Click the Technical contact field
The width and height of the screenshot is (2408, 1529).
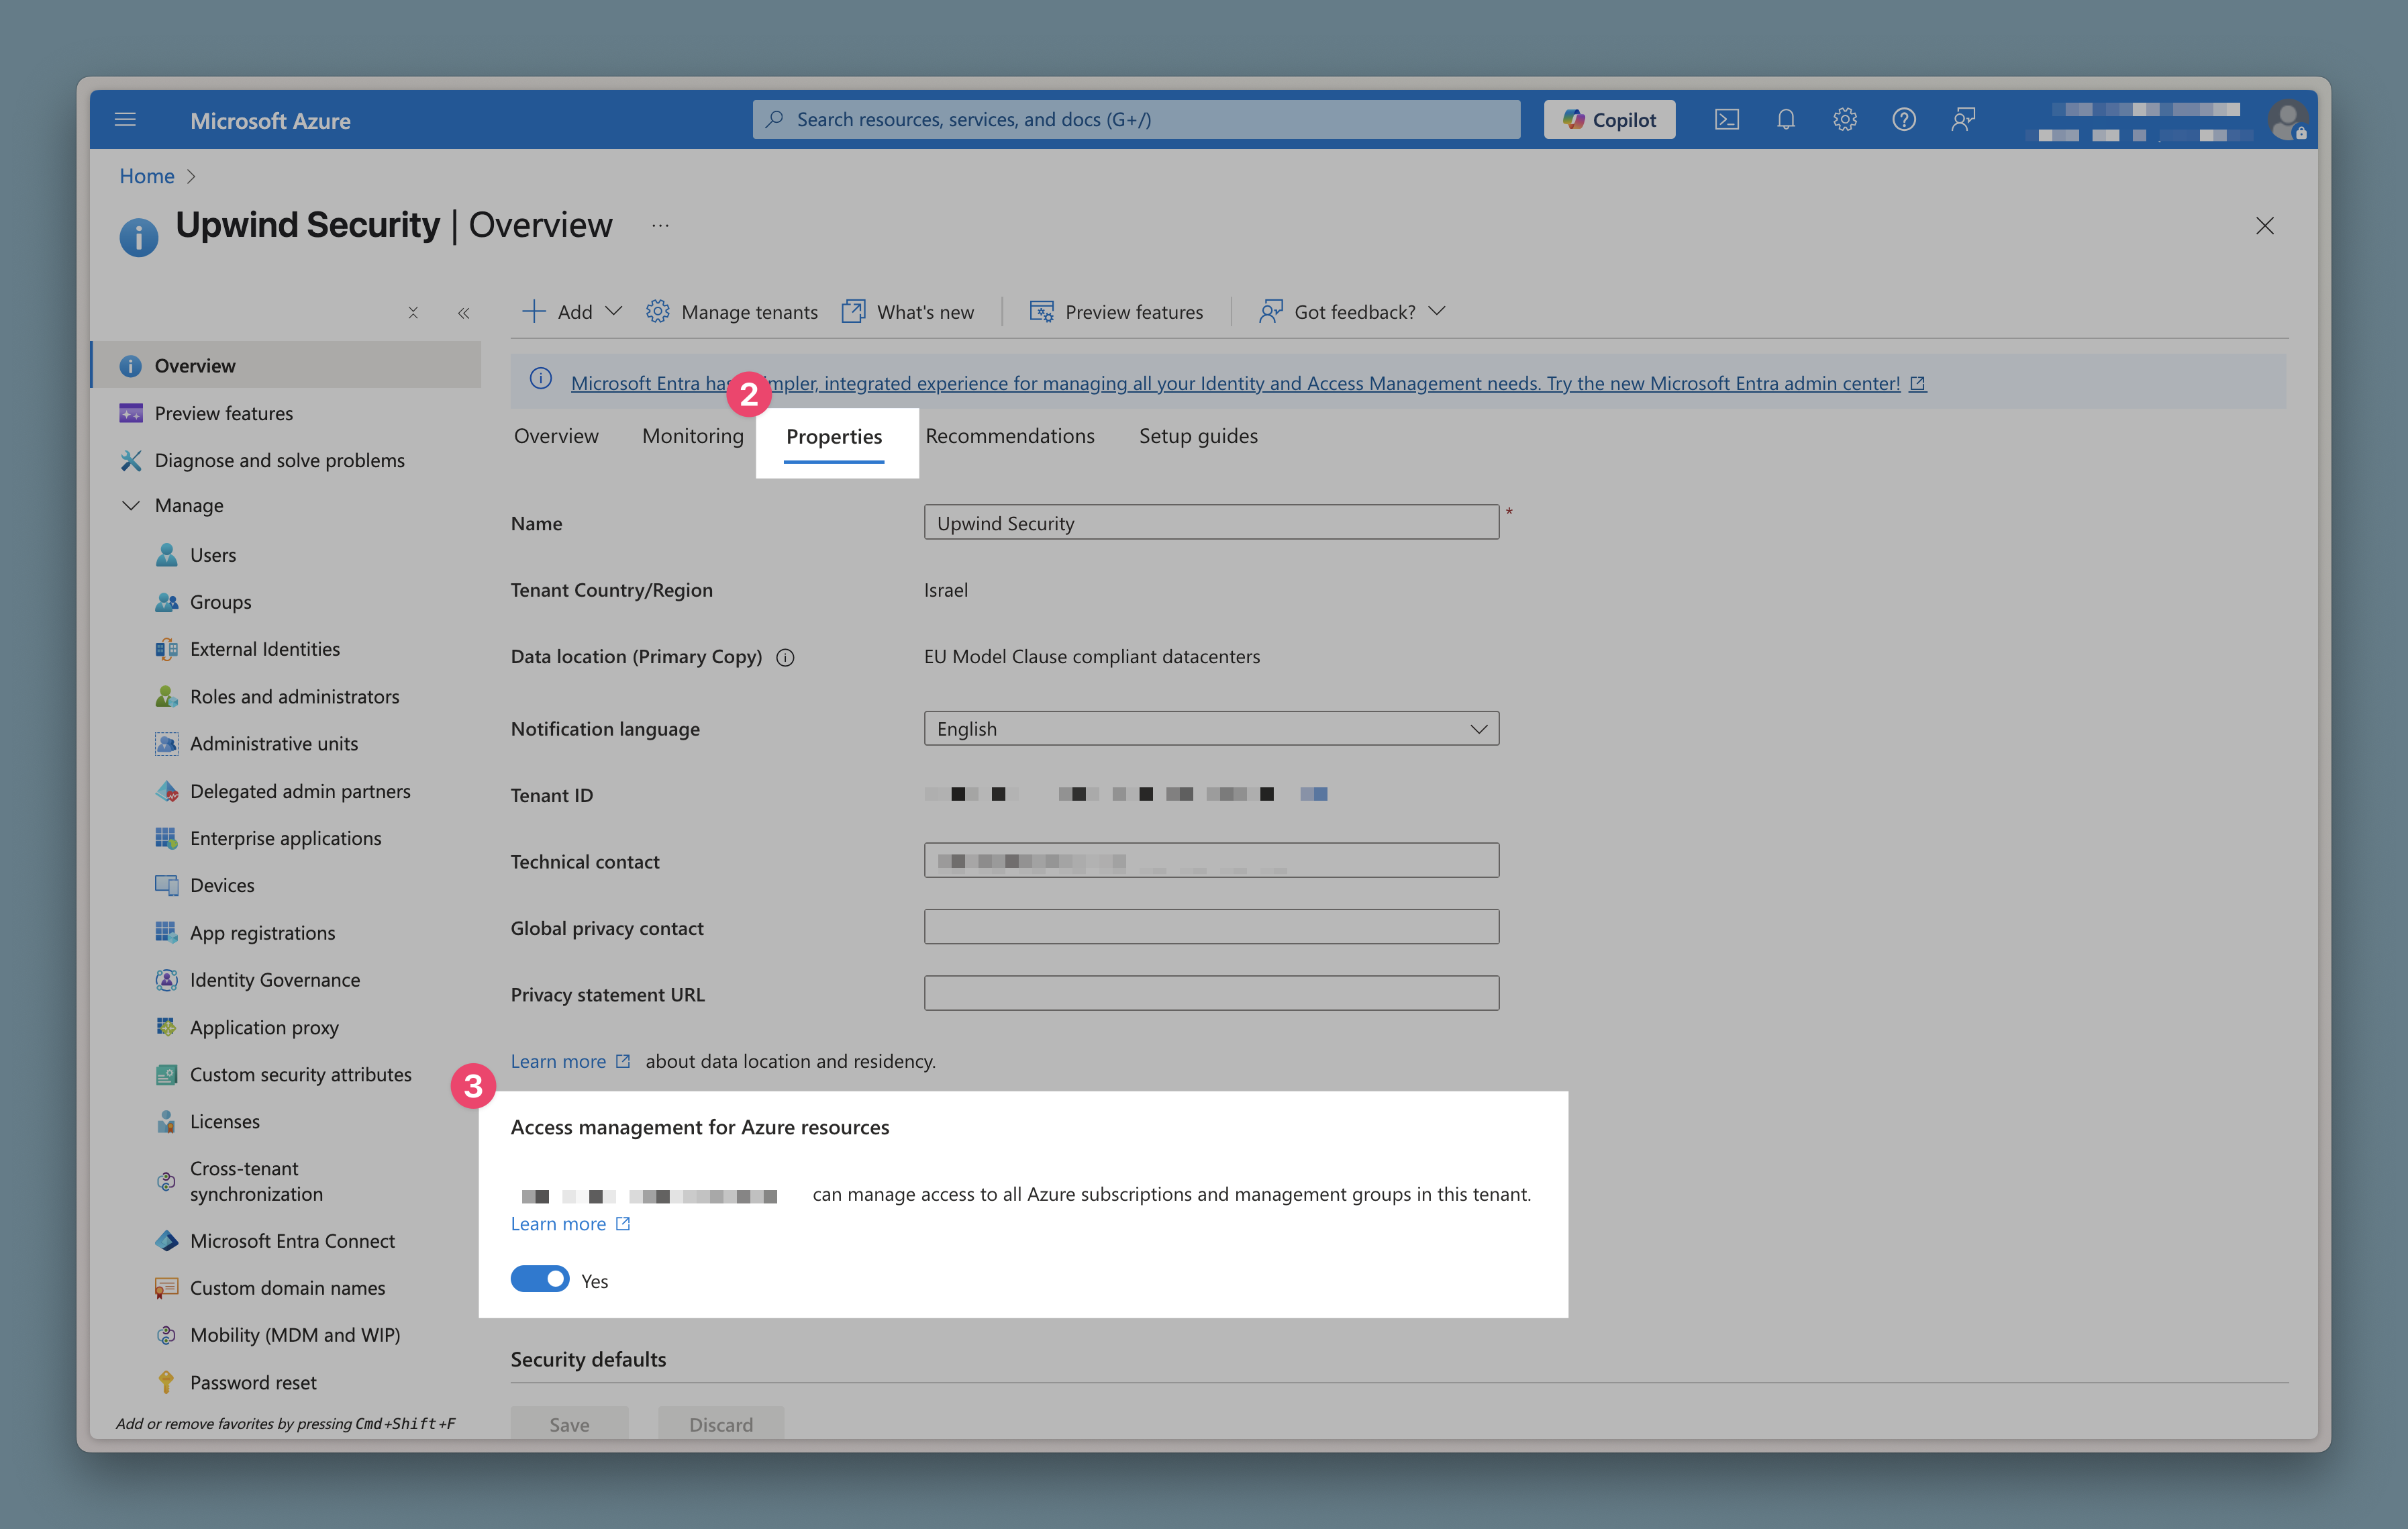[x=1211, y=861]
